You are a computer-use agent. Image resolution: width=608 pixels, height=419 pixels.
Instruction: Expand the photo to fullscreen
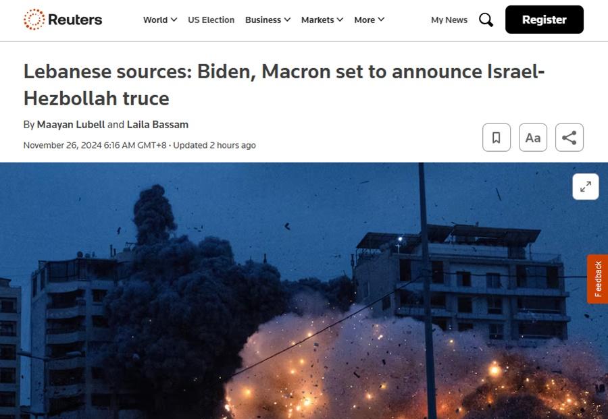coord(586,187)
